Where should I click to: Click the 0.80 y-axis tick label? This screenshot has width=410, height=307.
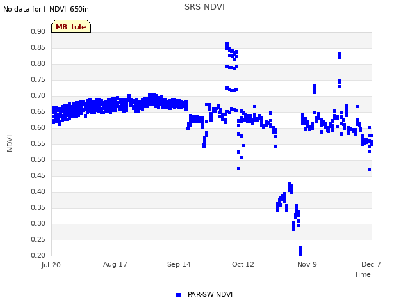coord(38,63)
